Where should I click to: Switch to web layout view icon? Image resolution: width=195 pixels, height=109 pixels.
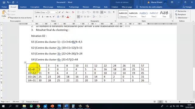[166, 102]
